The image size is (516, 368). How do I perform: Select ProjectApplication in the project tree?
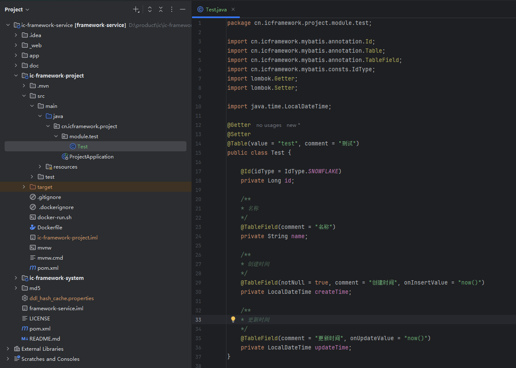click(91, 157)
